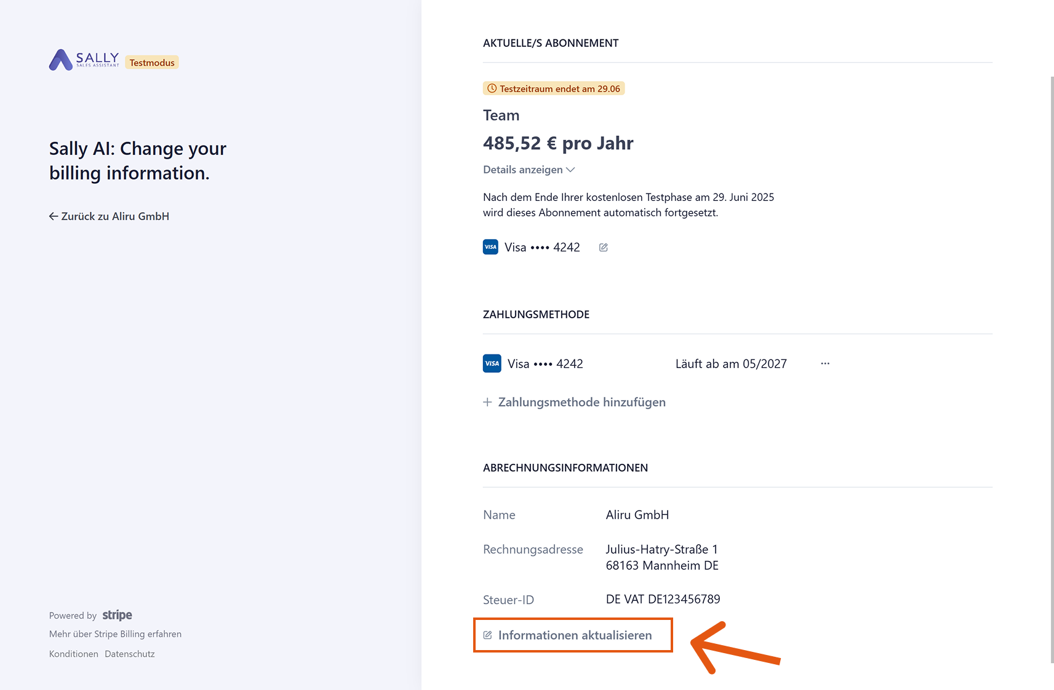Click the name value Aliru GmbH
Image resolution: width=1054 pixels, height=690 pixels.
(637, 515)
